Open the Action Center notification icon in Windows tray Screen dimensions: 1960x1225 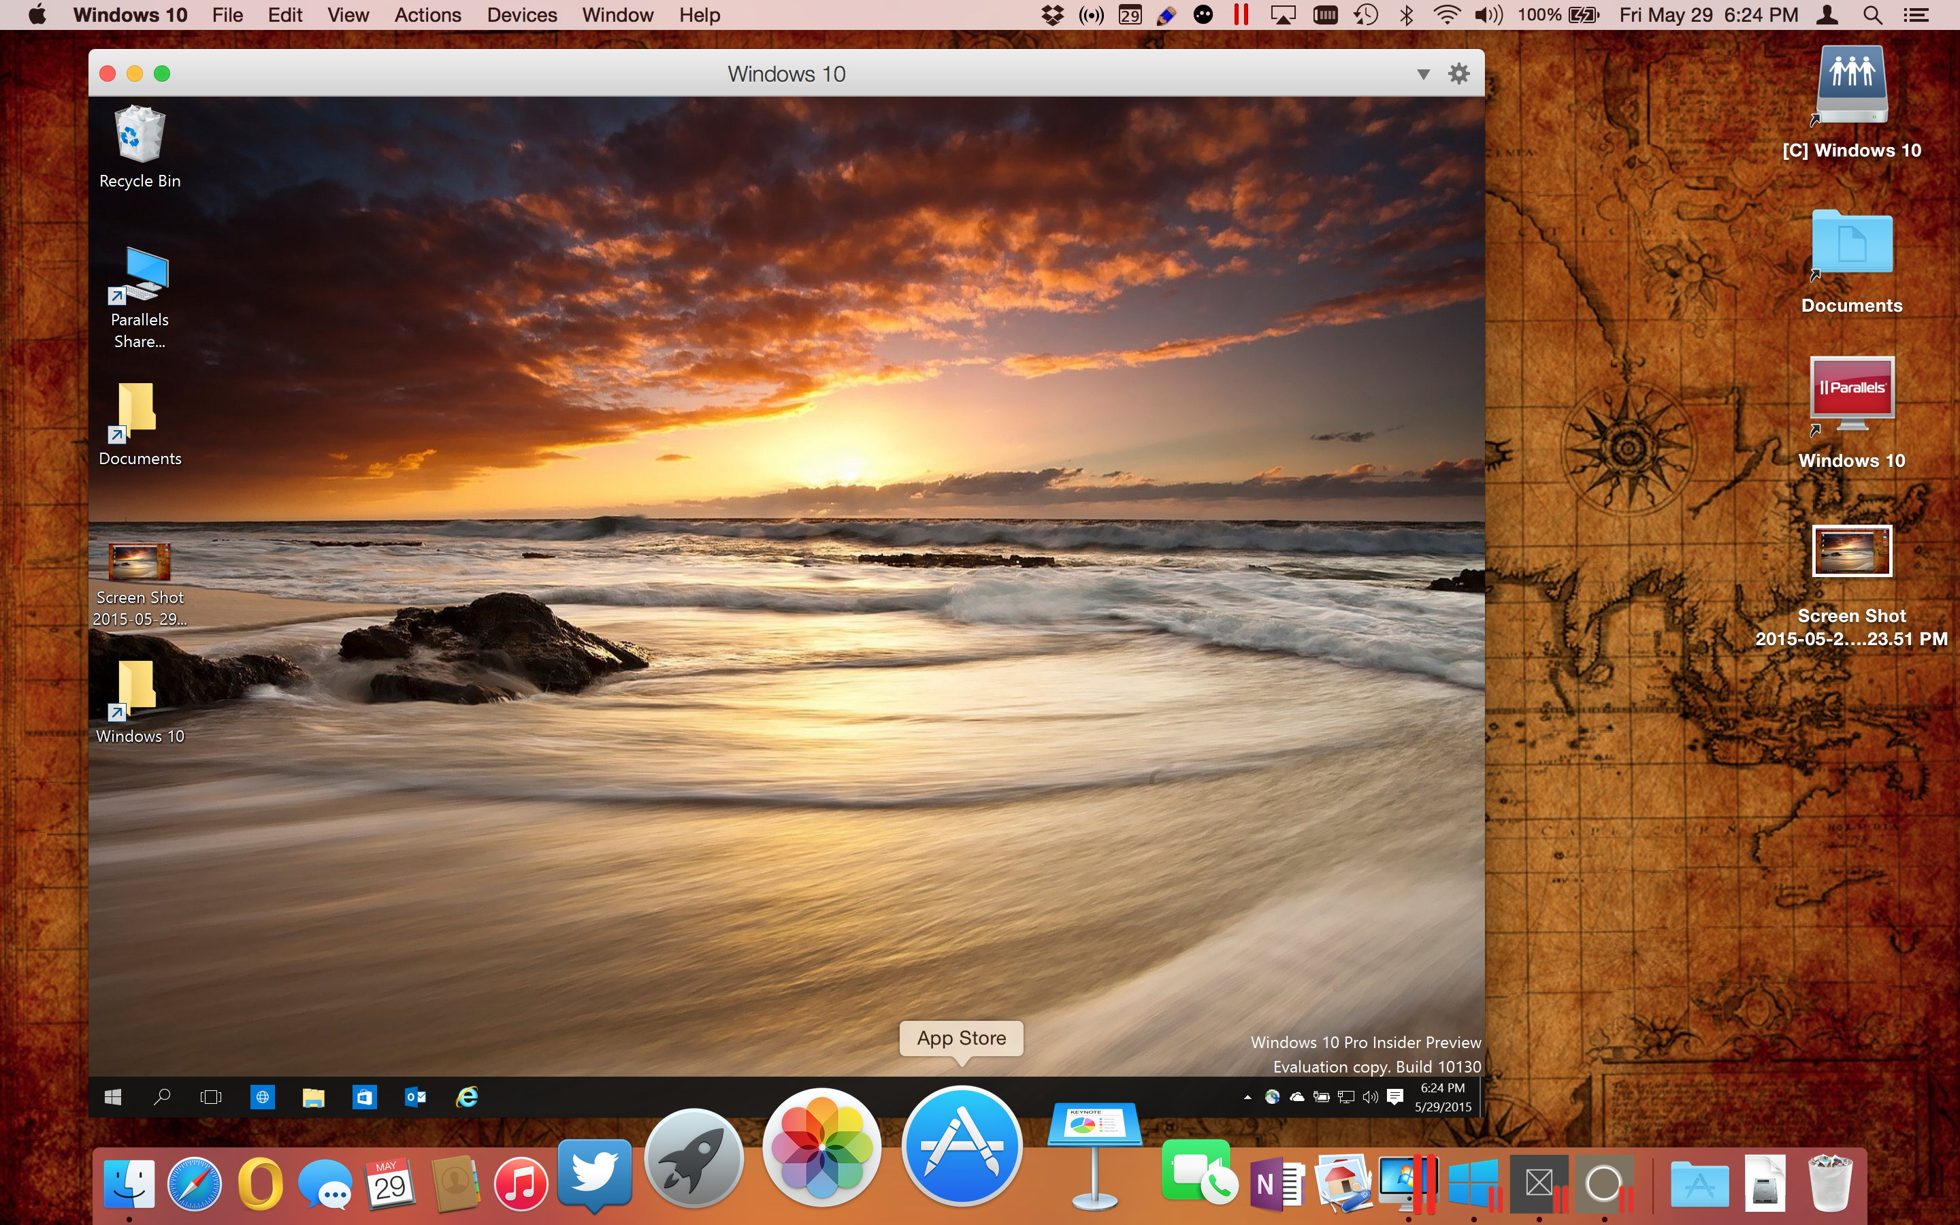1394,1097
